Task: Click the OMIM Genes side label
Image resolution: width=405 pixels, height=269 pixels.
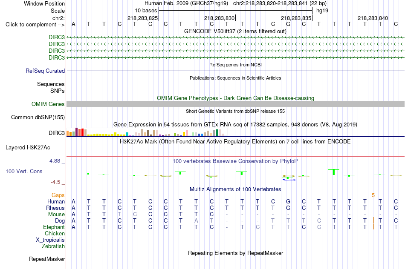Action: [48, 104]
